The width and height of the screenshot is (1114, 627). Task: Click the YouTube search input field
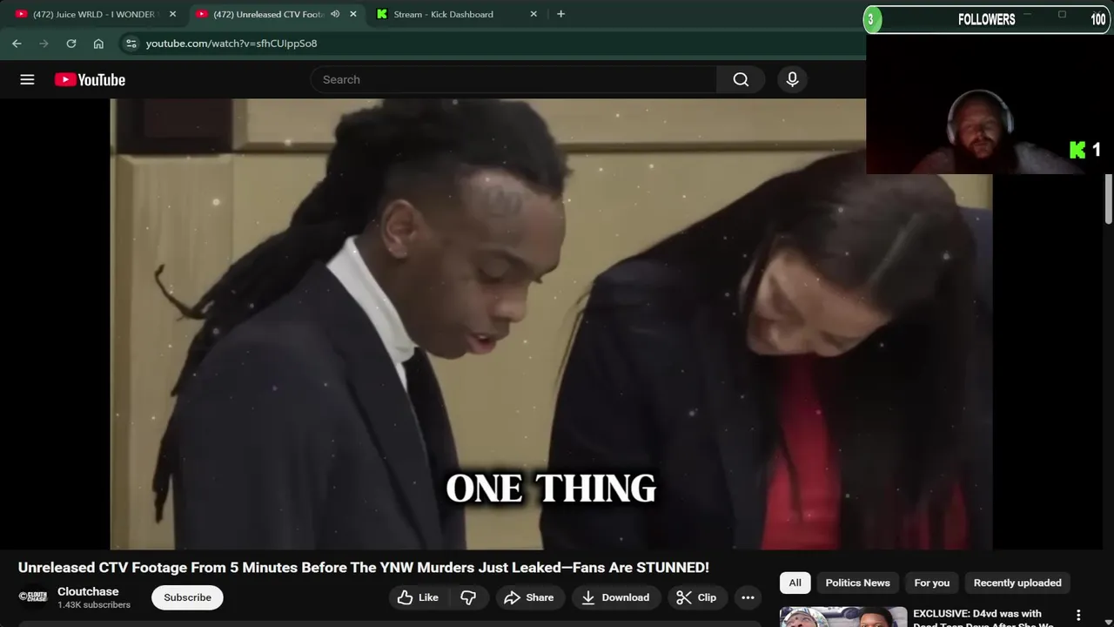(x=513, y=79)
